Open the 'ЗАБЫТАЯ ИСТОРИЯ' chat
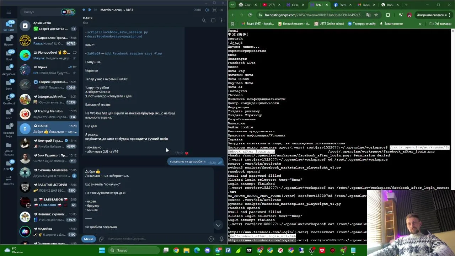Image resolution: width=455 pixels, height=256 pixels. (x=48, y=187)
